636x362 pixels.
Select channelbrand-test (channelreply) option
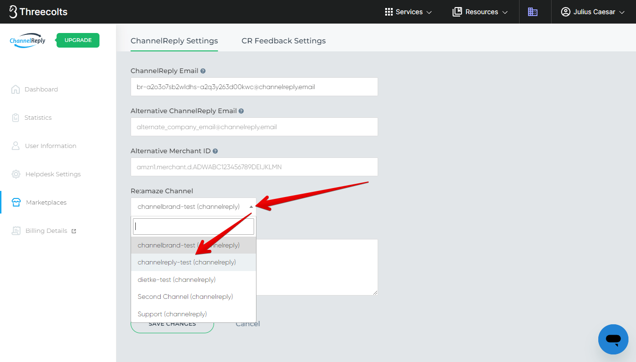pos(193,245)
